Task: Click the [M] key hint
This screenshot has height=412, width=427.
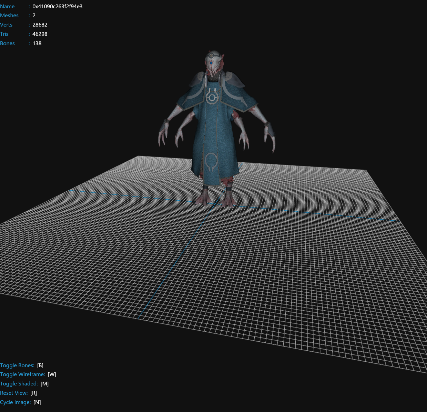Action: click(44, 384)
